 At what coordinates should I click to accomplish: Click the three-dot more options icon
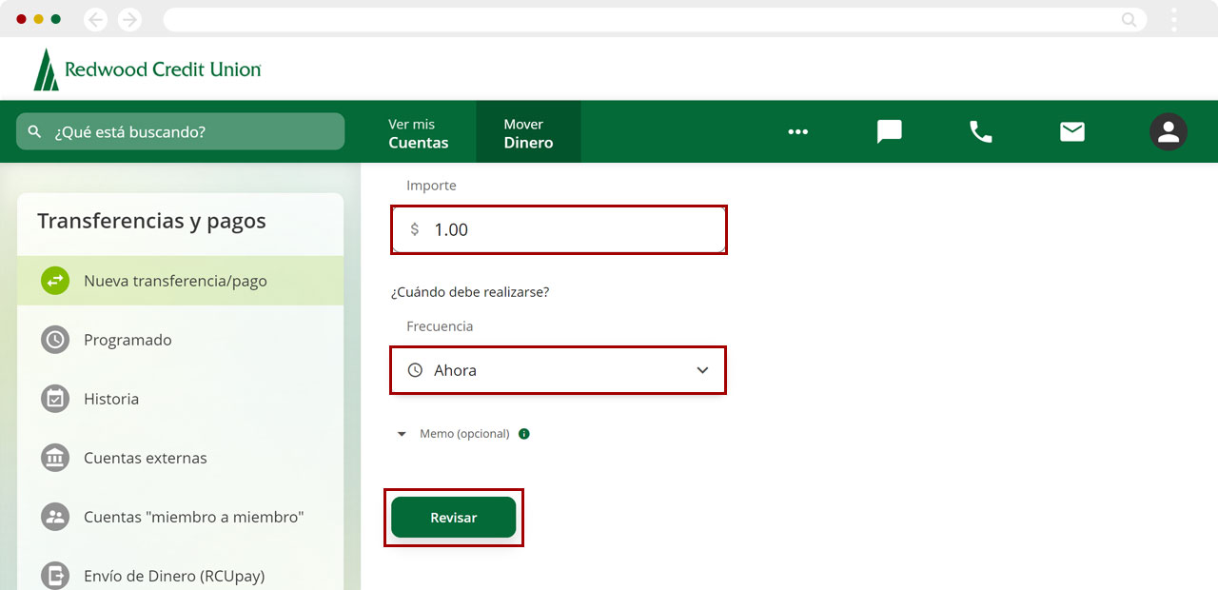pyautogui.click(x=797, y=131)
